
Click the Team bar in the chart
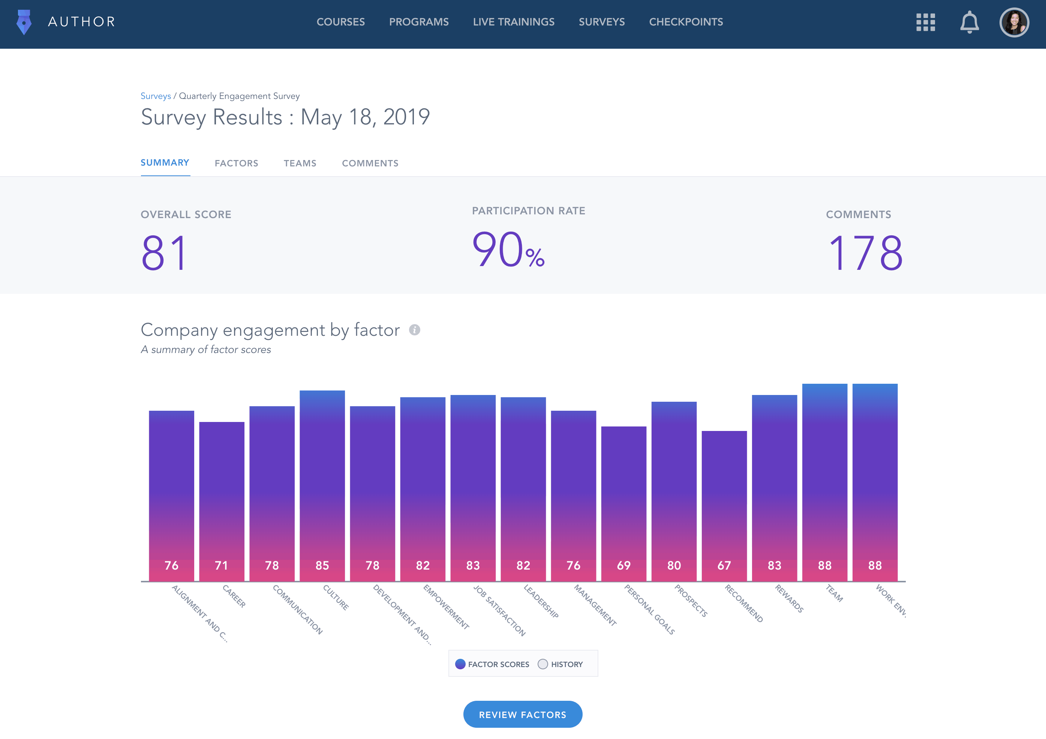point(824,483)
